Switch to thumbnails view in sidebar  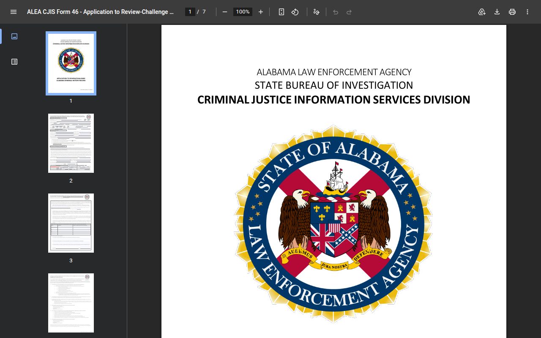click(x=14, y=36)
